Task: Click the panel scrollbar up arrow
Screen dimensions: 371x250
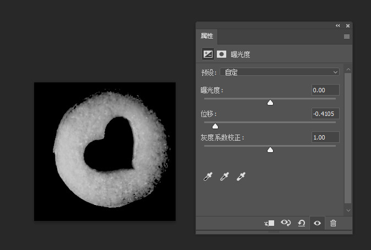Action: pyautogui.click(x=348, y=69)
